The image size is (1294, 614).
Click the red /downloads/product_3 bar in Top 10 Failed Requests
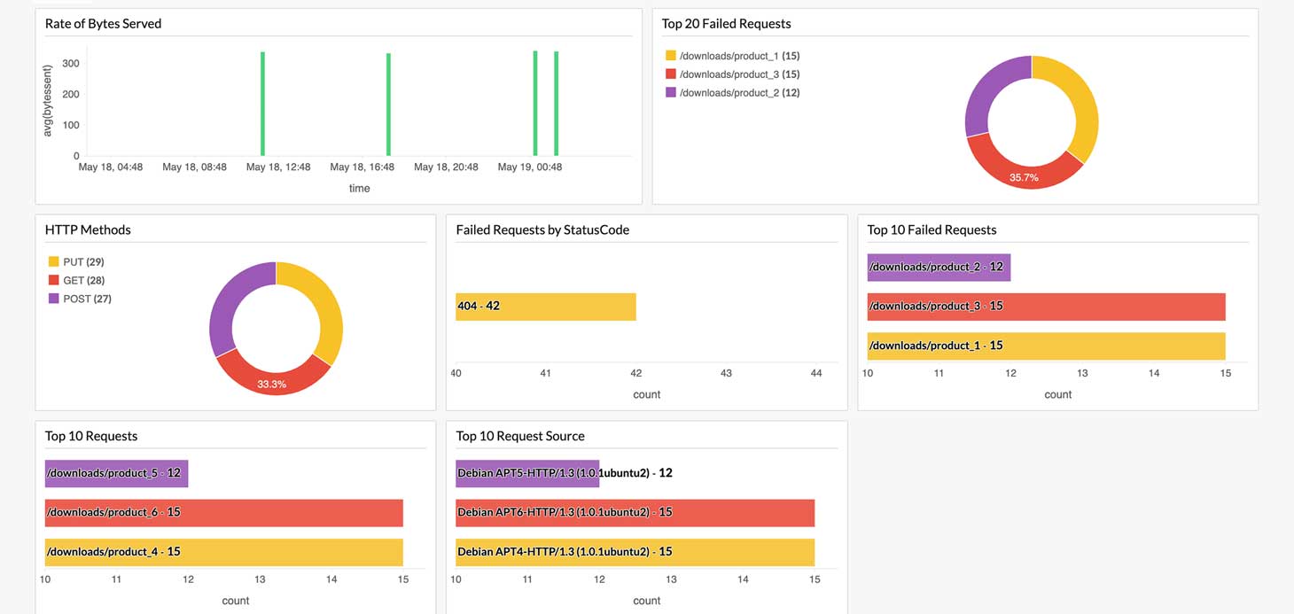[1046, 306]
